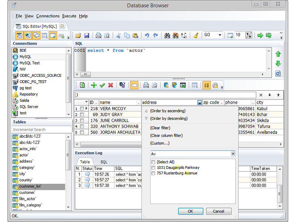Refresh the result grid with refresh icon
Screen dimensions: 296x222
82,85
